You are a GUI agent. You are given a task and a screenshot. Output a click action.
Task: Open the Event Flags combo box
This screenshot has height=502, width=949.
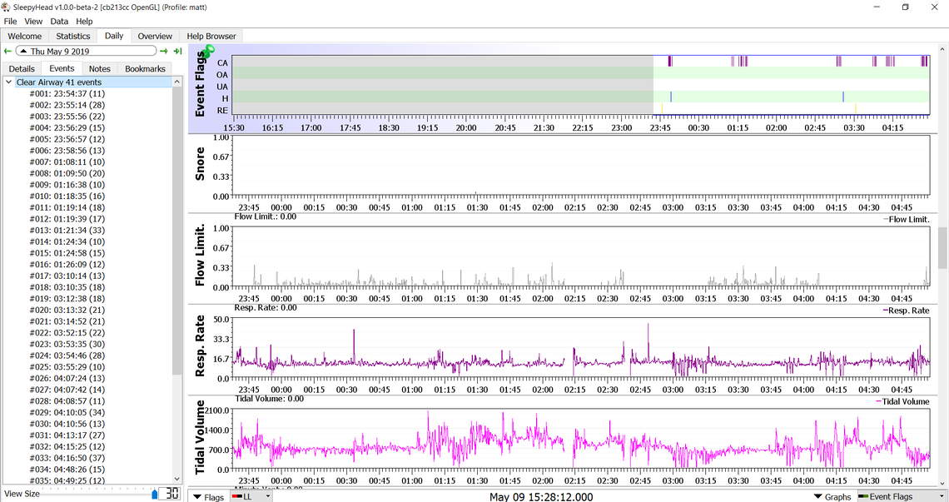[902, 496]
